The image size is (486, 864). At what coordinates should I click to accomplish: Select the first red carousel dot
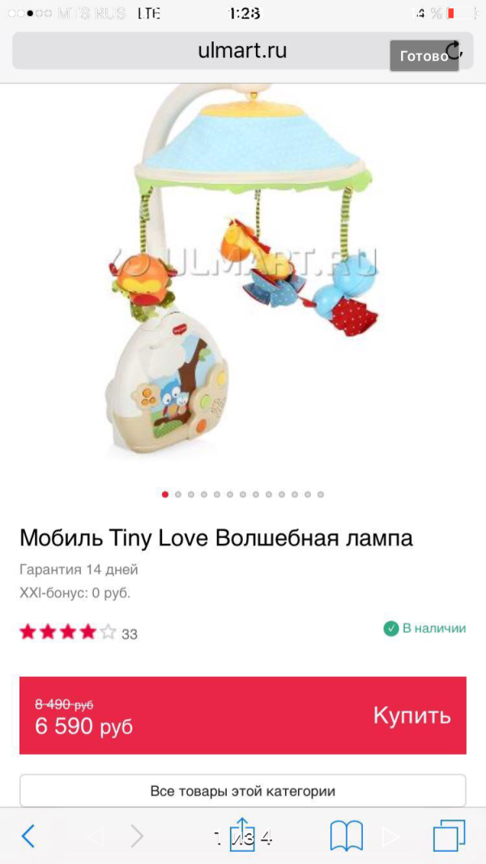[x=165, y=494]
